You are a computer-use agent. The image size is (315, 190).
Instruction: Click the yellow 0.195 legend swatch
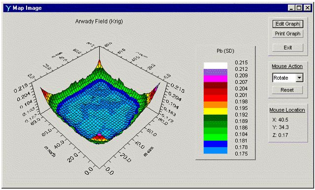click(216, 111)
